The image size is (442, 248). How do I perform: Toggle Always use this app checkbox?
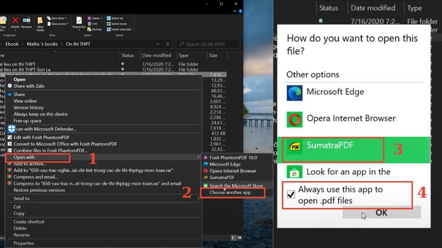pyautogui.click(x=291, y=195)
